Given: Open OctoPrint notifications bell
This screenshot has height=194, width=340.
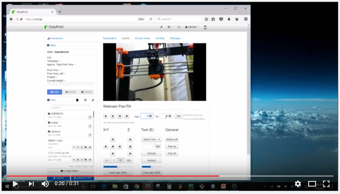Looking at the screenshot, I should 178,27.
